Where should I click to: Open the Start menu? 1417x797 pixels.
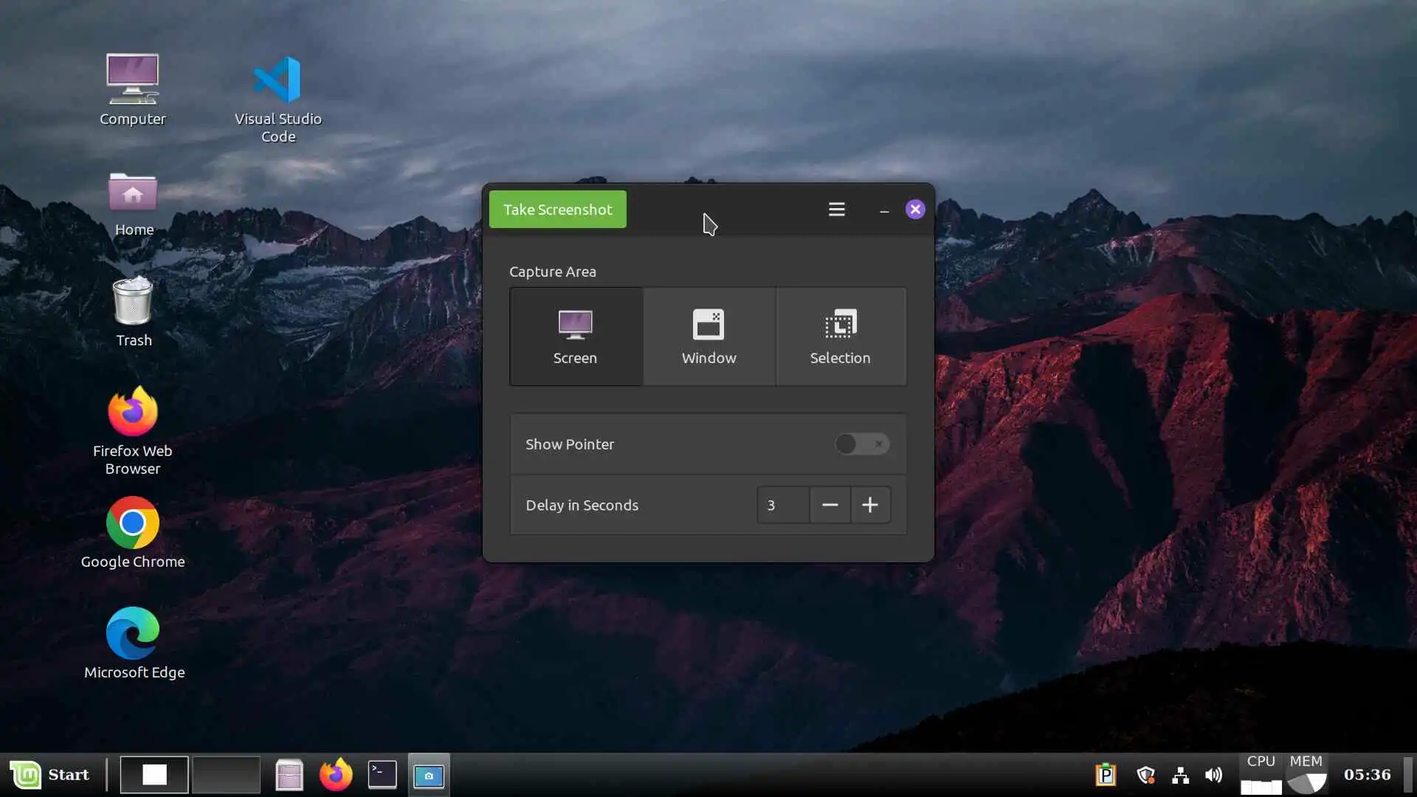pyautogui.click(x=50, y=775)
